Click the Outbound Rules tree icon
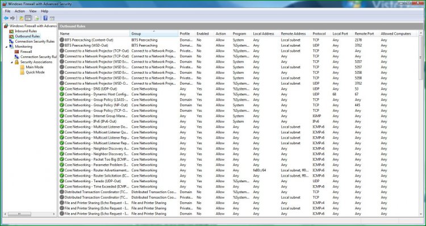The image size is (426, 226). (x=11, y=36)
